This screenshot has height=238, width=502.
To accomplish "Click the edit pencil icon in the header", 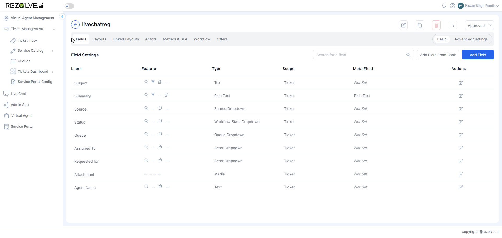I will pos(403,25).
